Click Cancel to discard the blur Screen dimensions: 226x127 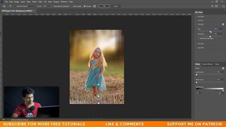[x=115, y=6]
